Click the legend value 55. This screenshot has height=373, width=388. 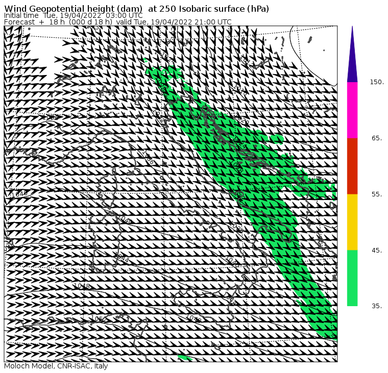tap(377, 194)
